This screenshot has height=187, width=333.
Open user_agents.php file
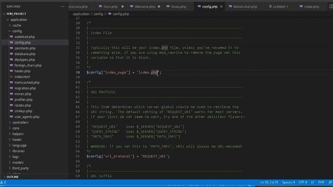tap(27, 117)
